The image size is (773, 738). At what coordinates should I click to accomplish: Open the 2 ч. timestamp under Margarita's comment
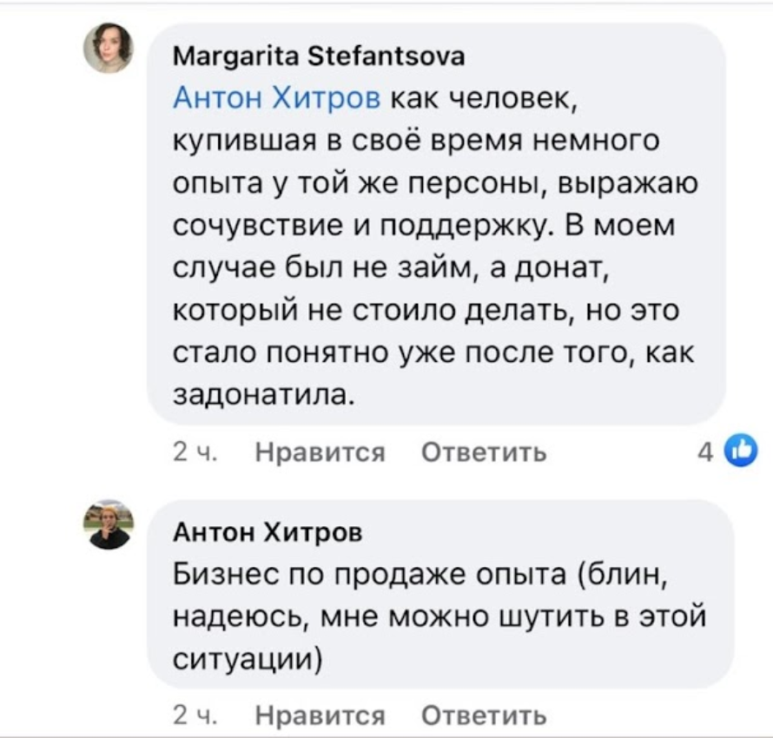(195, 451)
